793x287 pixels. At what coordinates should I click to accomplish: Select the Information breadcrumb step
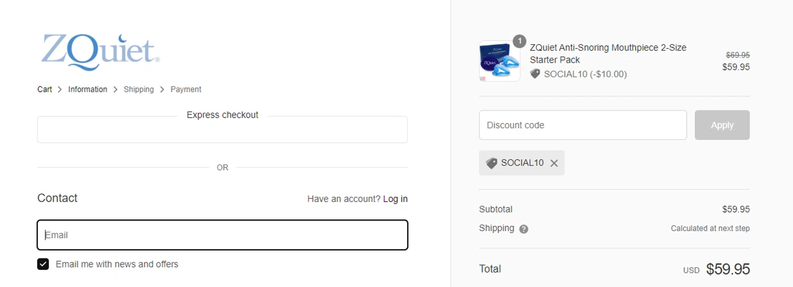coord(87,89)
